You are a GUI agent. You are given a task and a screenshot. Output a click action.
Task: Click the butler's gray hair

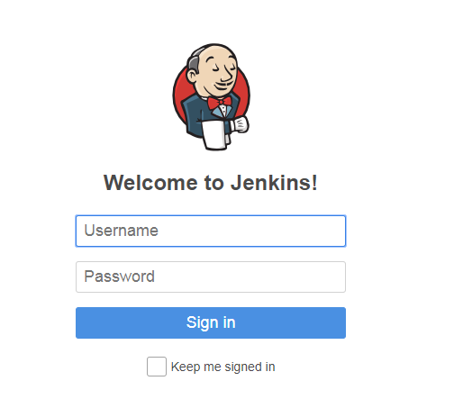(193, 63)
